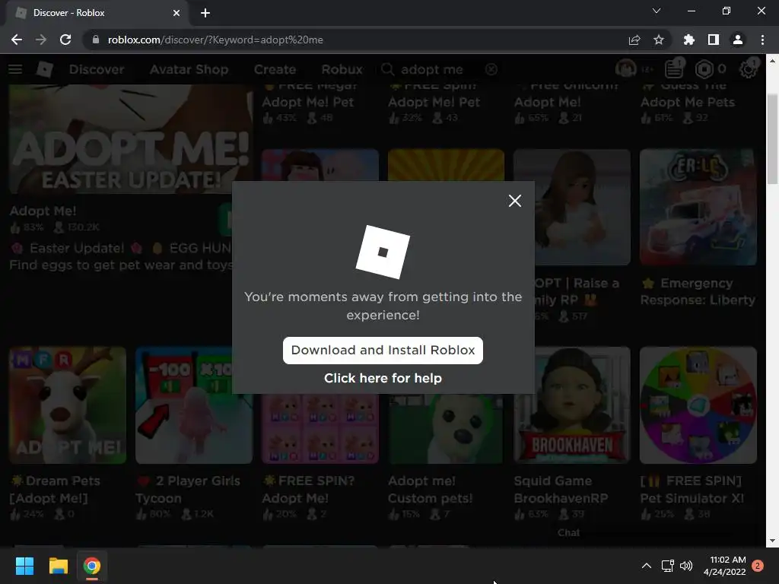Click the Roblox logo home icon

tap(45, 69)
